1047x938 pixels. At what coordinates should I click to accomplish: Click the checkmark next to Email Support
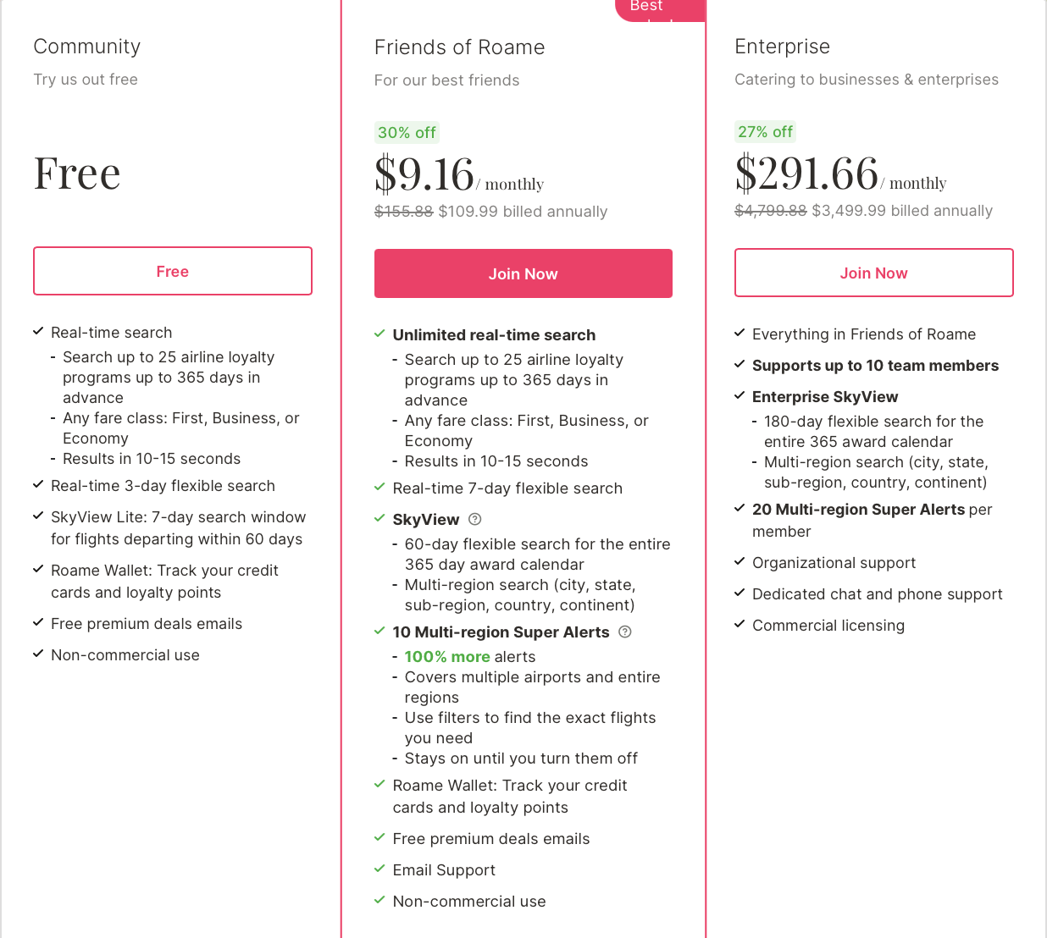pos(379,869)
